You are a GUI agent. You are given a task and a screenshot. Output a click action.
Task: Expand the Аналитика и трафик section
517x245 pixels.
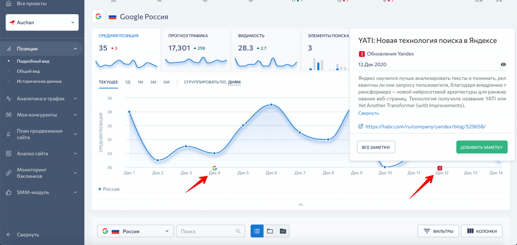[x=76, y=99]
